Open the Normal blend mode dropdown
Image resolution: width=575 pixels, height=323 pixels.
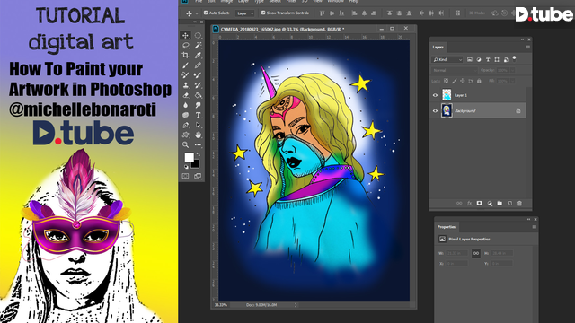(x=455, y=70)
